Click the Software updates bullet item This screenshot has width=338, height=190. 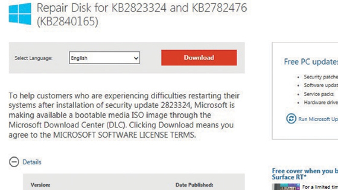pyautogui.click(x=321, y=86)
